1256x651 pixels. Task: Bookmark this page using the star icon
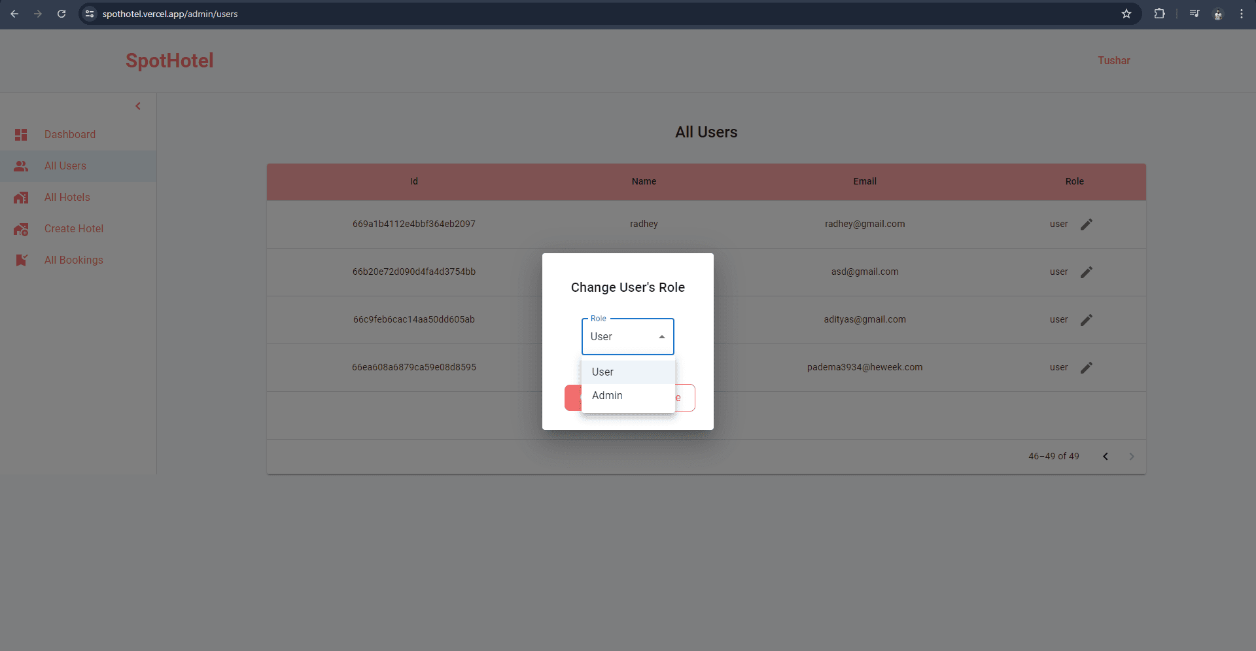point(1126,13)
